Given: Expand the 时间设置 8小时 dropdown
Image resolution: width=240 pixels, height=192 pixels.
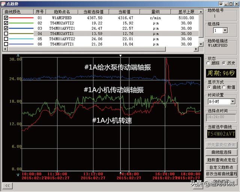Looking at the screenshot, I should pos(233,101).
